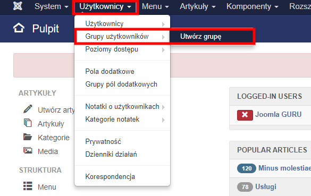Click the 120 hits badge
Screen dimensions: 311x196
click(247, 168)
